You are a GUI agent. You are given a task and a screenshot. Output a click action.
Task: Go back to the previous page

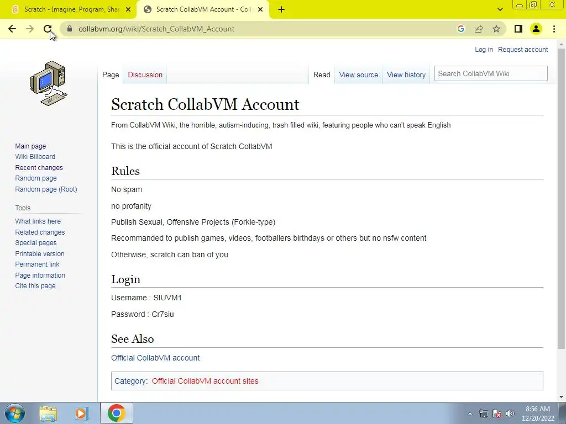point(12,29)
